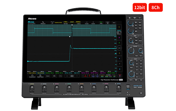Tap the 50% button in the bottom toolbar
Screen dimensions: 176x111
pyautogui.click(x=54, y=76)
